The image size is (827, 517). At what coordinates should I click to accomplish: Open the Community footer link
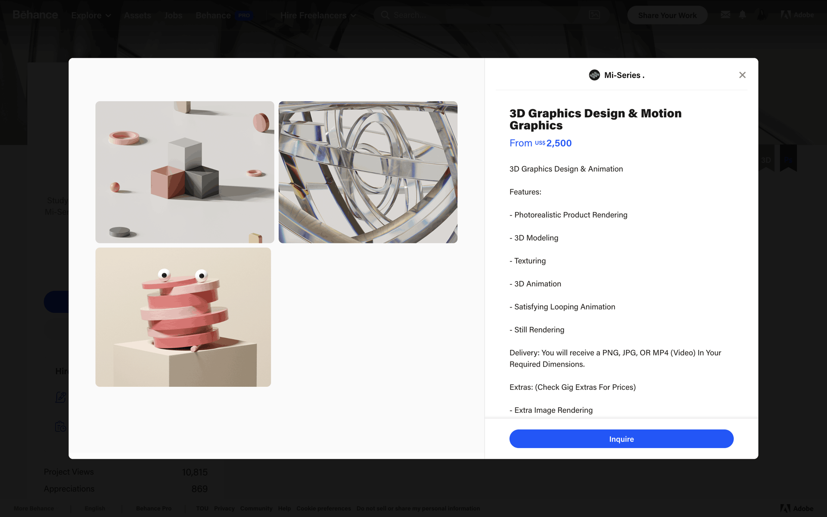tap(256, 508)
